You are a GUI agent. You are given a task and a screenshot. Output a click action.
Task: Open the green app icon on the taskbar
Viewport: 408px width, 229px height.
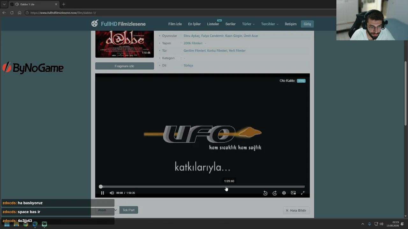44,224
